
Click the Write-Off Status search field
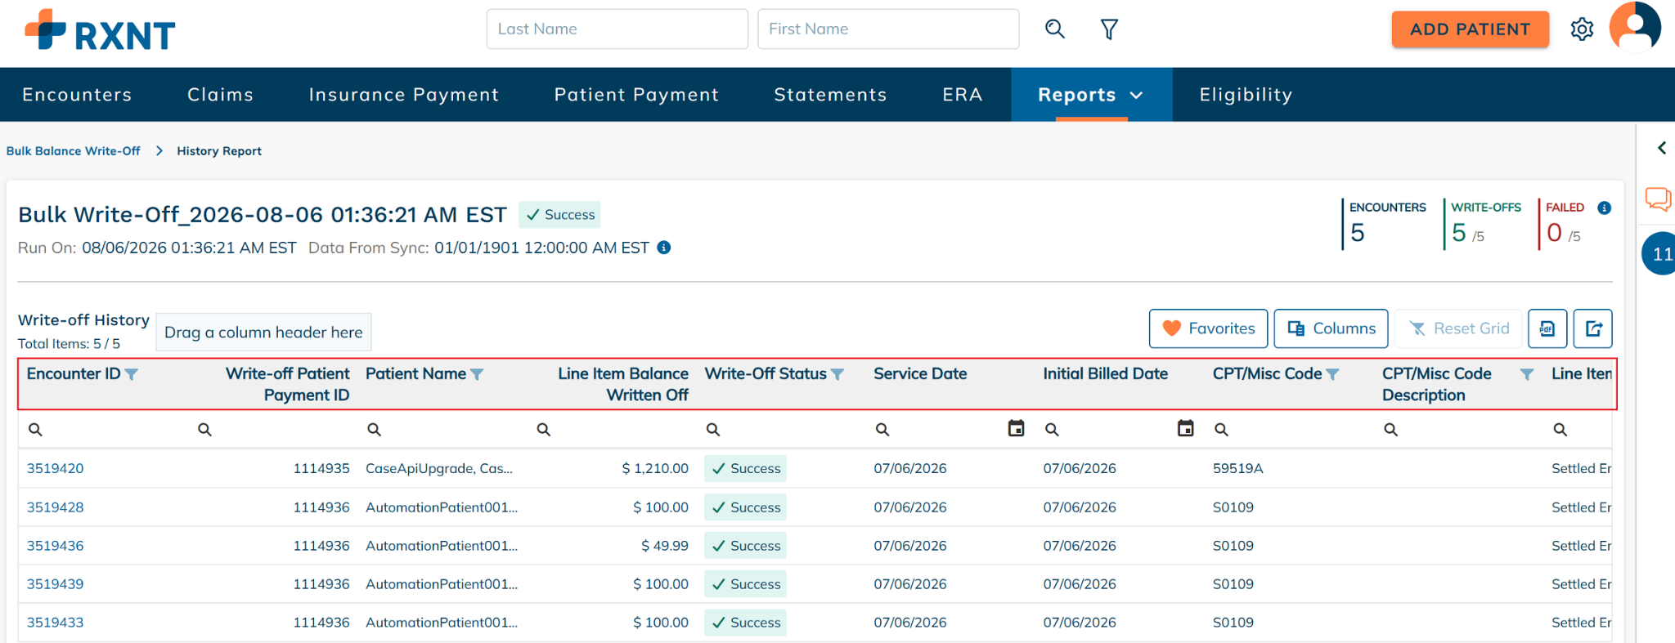(782, 429)
